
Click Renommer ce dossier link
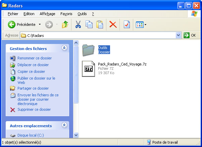[35, 58]
